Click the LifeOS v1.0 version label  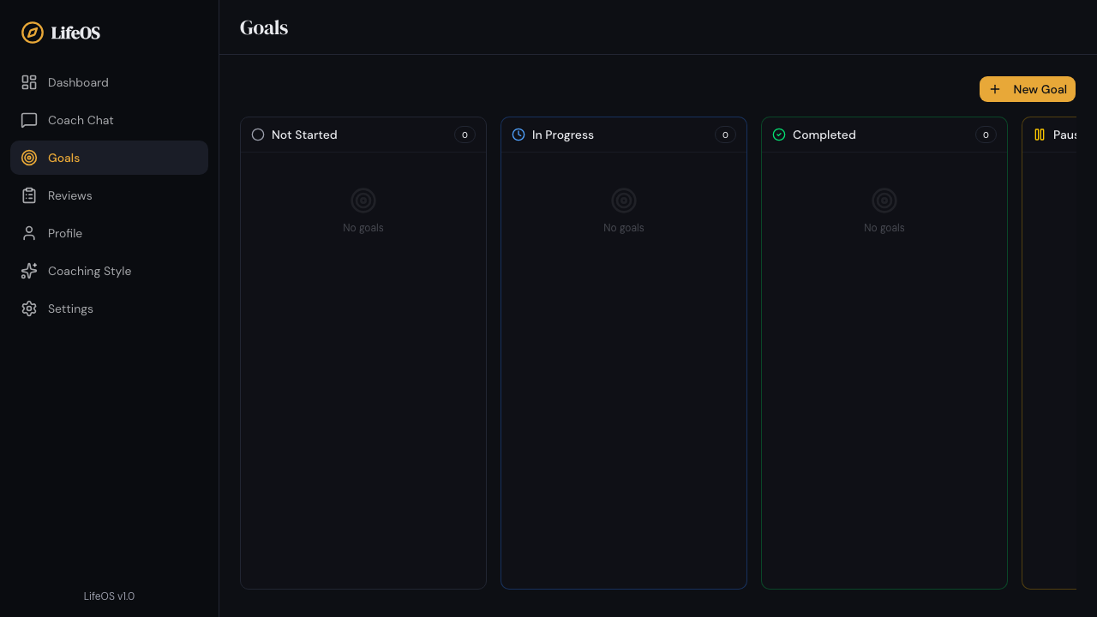(x=109, y=596)
